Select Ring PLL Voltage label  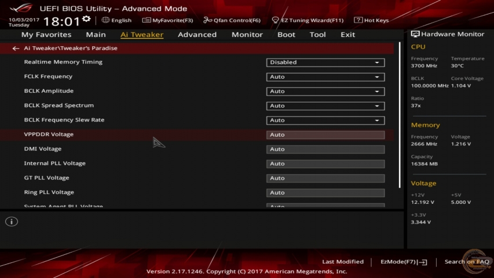pyautogui.click(x=49, y=192)
